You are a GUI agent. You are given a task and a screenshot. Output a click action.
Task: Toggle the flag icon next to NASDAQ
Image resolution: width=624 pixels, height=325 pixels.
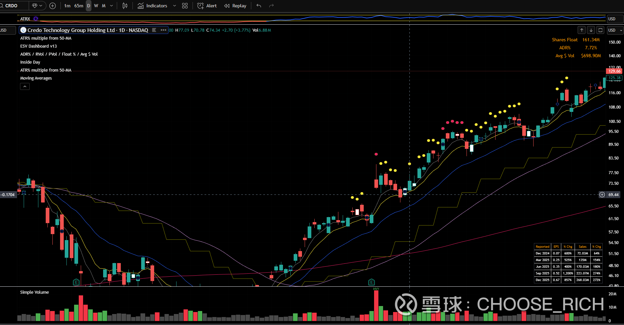[x=154, y=30]
